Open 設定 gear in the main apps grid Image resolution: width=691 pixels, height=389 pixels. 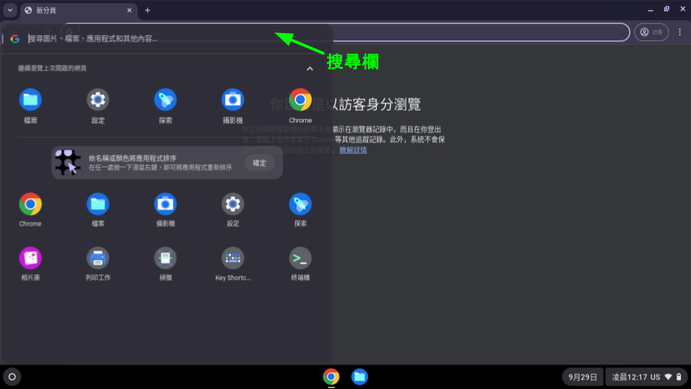coord(232,204)
